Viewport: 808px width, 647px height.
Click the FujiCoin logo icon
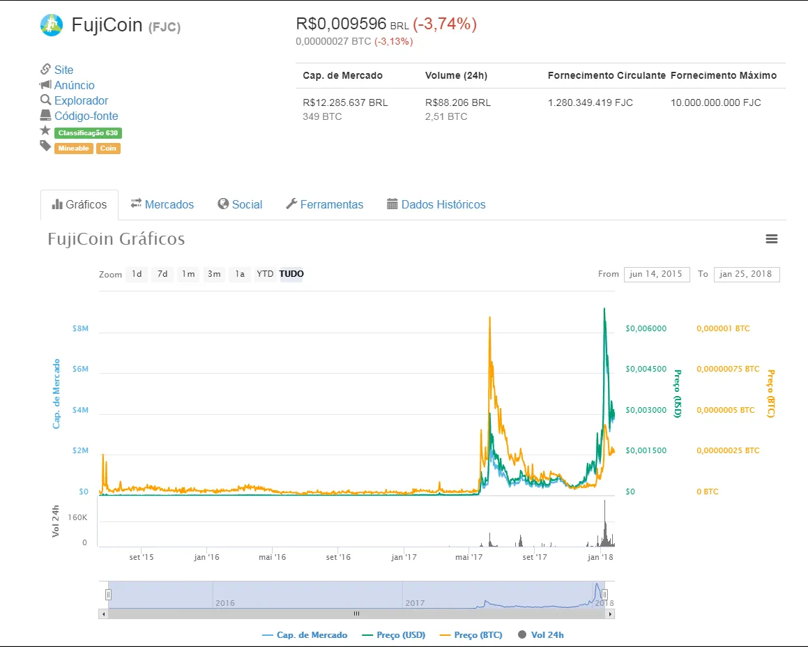click(52, 24)
